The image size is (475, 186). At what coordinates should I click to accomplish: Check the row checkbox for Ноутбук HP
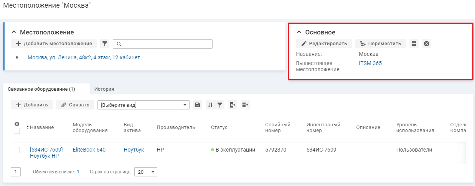point(17,150)
